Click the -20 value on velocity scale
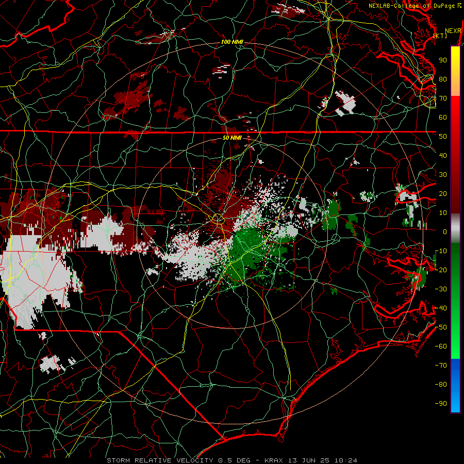This screenshot has width=464, height=464. coord(441,270)
